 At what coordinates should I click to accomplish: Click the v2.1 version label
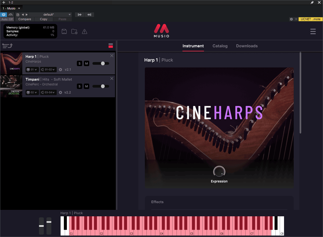[68, 70]
